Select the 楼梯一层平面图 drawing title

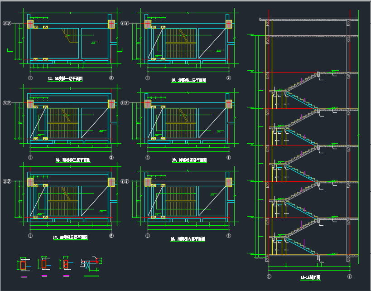65,79
